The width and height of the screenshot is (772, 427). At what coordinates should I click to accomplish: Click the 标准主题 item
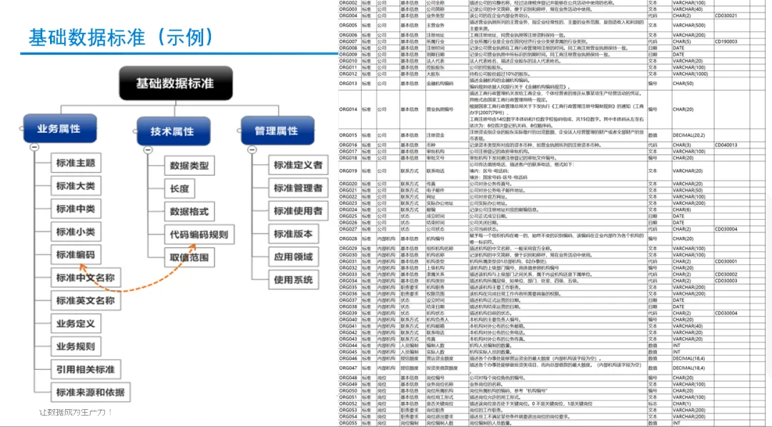76,163
